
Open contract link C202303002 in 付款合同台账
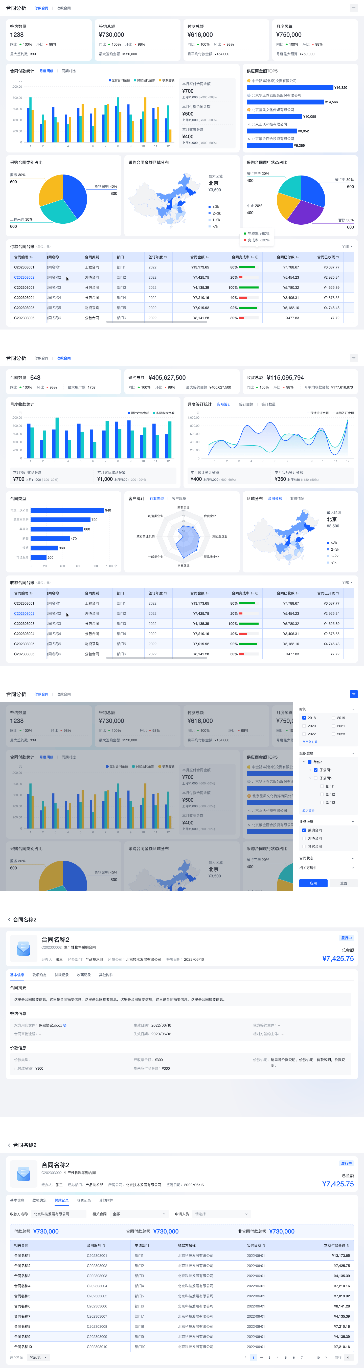pos(24,277)
